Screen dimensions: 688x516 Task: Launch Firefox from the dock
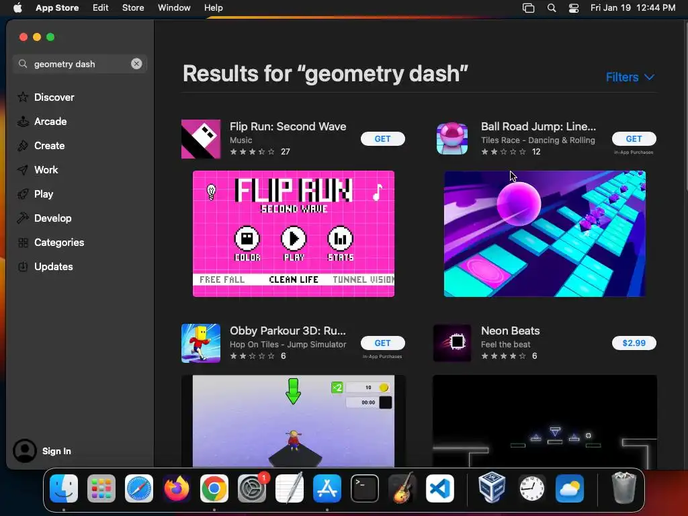click(x=177, y=488)
